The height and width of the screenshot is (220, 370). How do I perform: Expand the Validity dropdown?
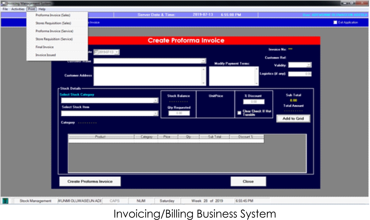[308, 65]
